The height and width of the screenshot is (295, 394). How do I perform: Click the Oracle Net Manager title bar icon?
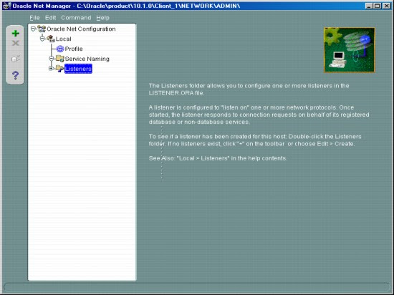point(6,6)
